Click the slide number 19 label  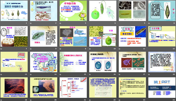click(x=26, y=100)
